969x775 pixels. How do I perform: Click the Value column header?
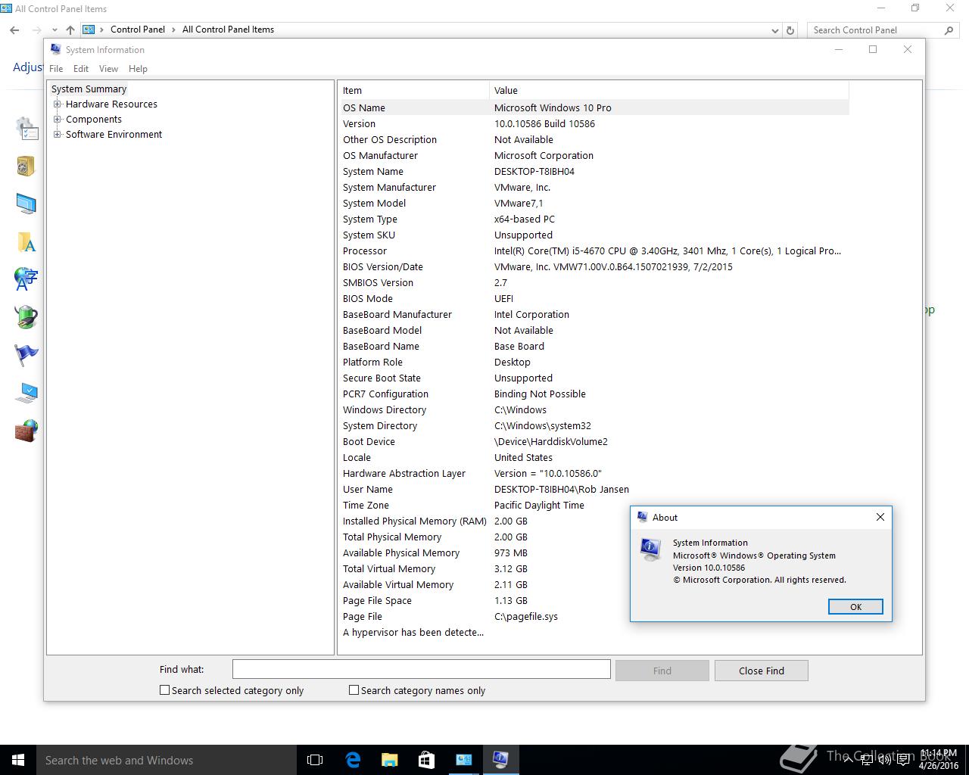click(669, 90)
